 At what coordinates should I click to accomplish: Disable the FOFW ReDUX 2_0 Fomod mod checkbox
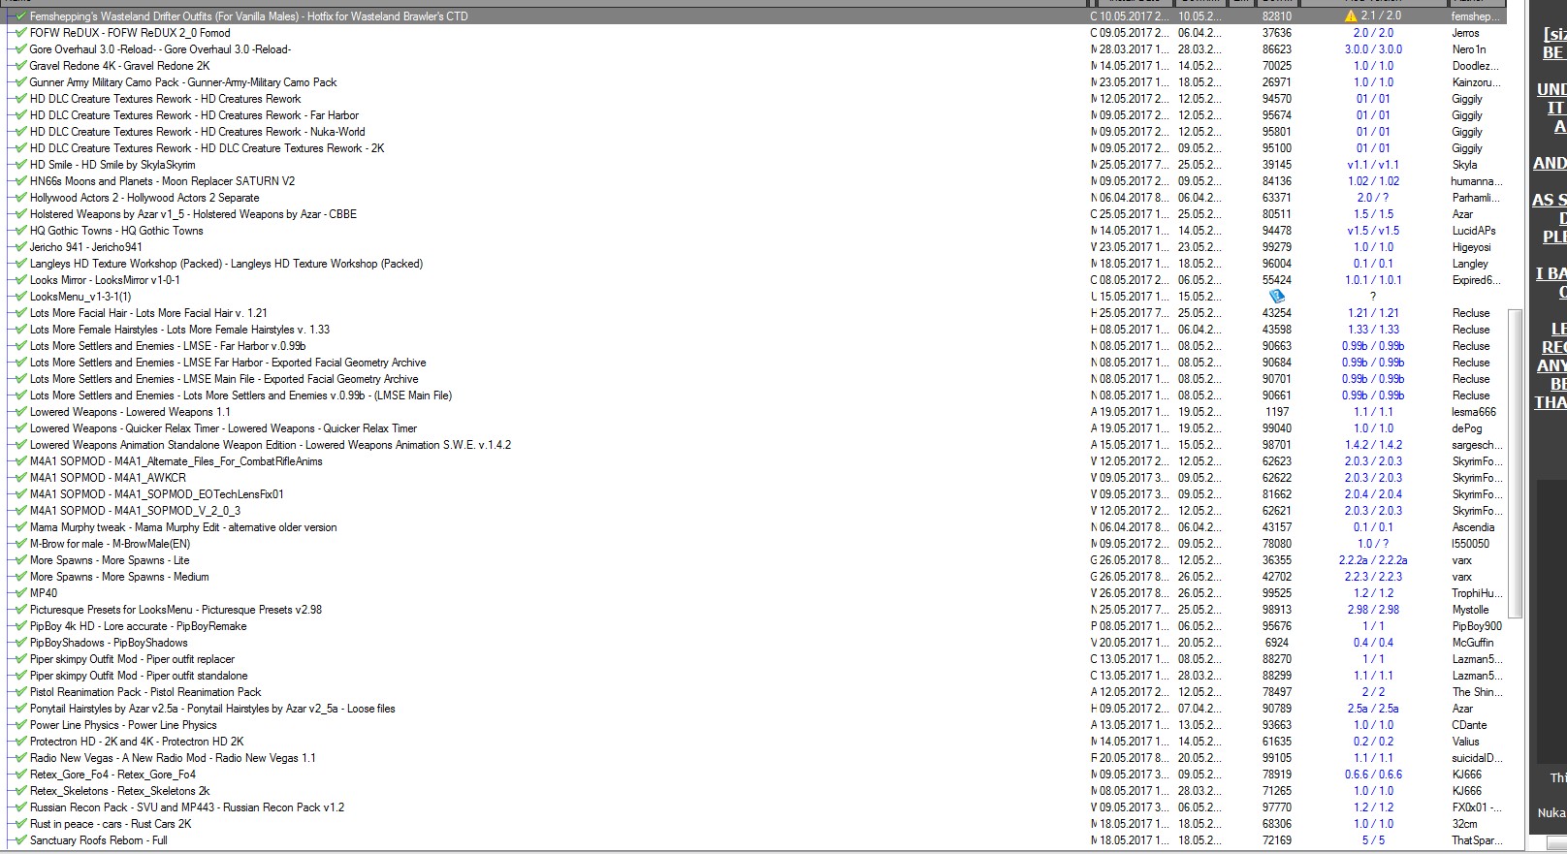coord(21,33)
